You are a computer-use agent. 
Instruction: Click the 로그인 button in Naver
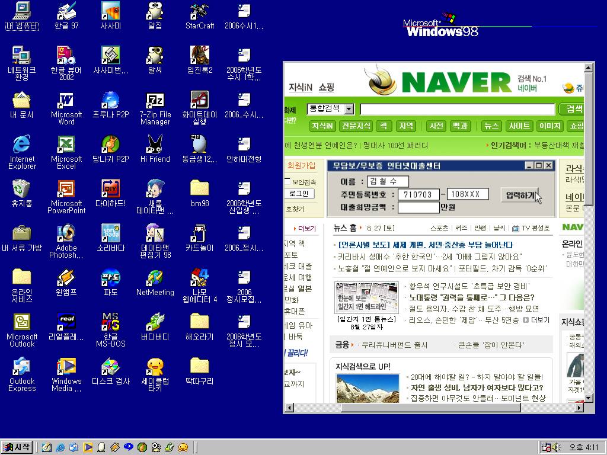coord(299,194)
